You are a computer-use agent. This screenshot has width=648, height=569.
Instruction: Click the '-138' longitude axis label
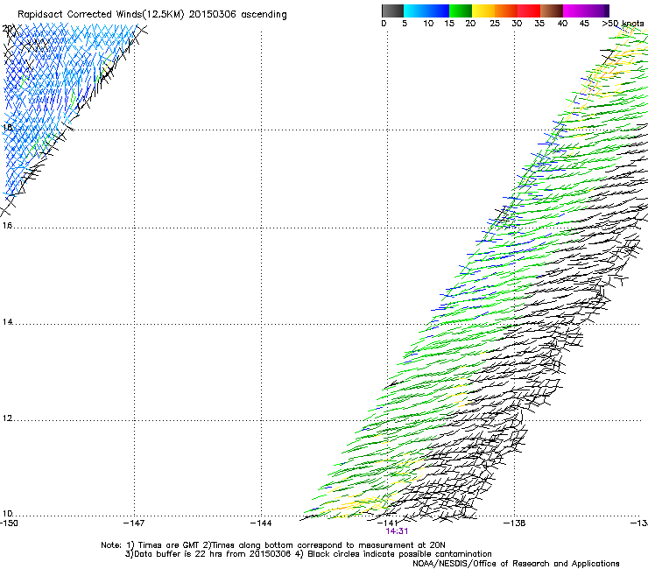coord(515,523)
